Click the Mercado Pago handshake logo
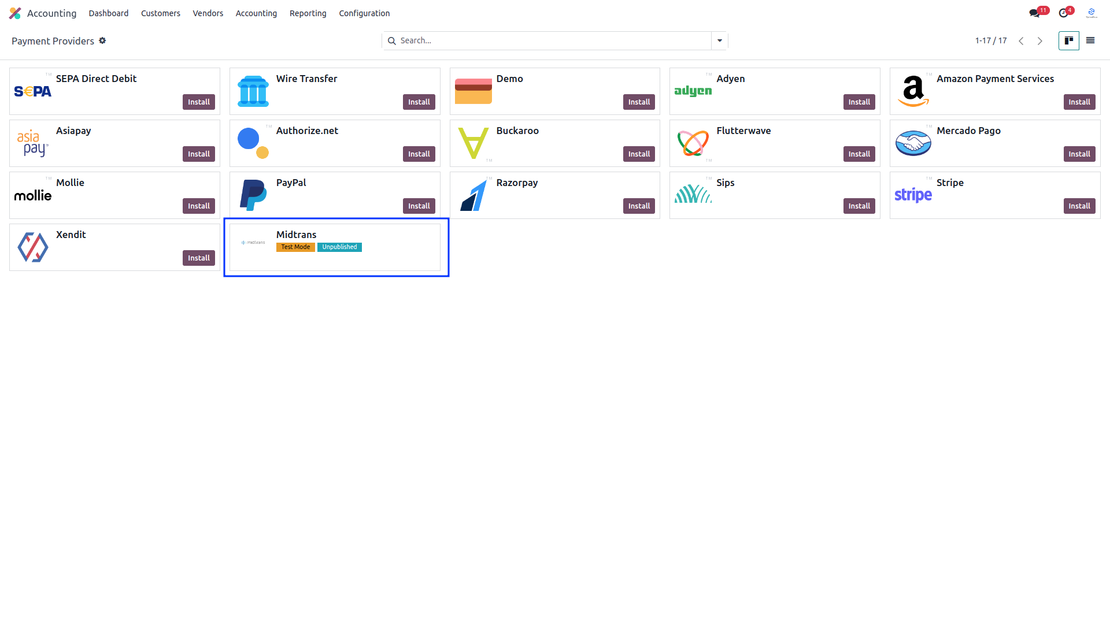The height and width of the screenshot is (624, 1110). point(913,143)
